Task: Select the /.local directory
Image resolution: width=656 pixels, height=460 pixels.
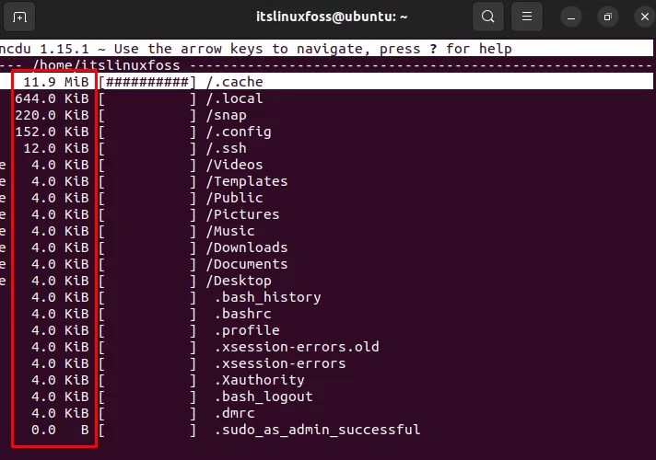Action: (234, 98)
